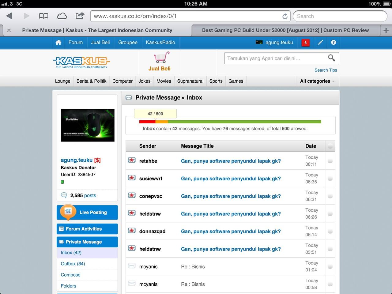Image resolution: width=392 pixels, height=294 pixels.
Task: Click the 2,585 posts link
Action: tap(83, 195)
